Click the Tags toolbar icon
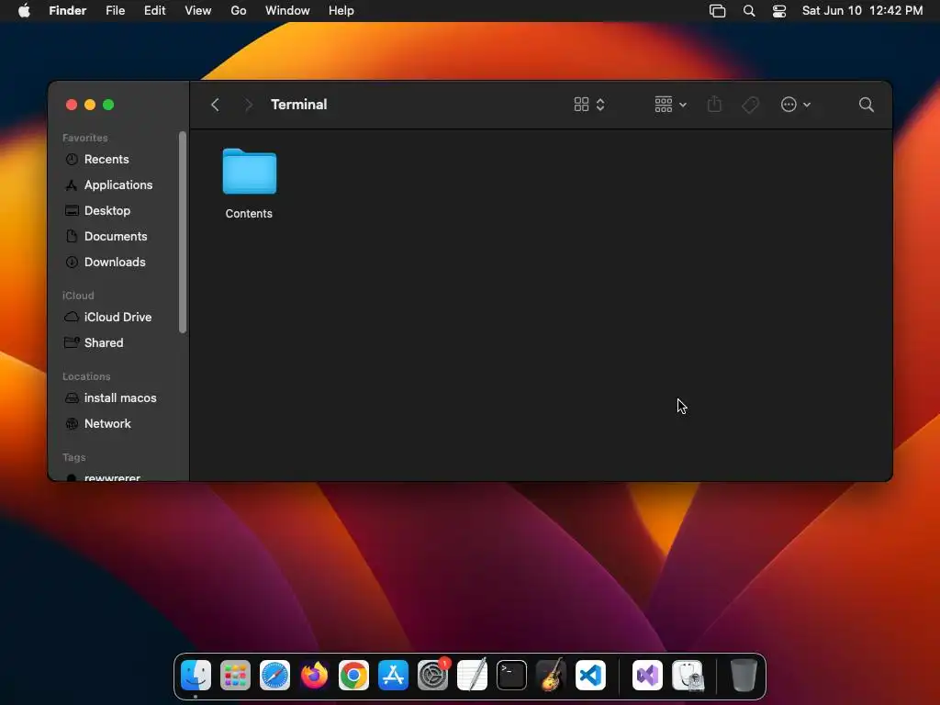Image resolution: width=940 pixels, height=705 pixels. 750,105
